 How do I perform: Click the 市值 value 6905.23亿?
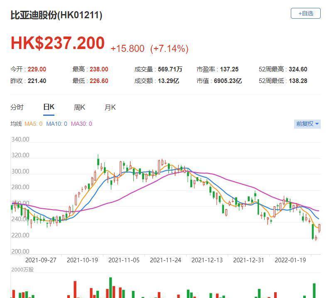pos(228,81)
